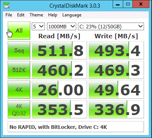Start the 4K QD32 test
Screen dimensions: 152x138
[19, 109]
